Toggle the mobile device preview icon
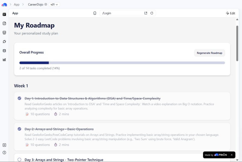Screen dimensions: 242x162 click(x=95, y=13)
